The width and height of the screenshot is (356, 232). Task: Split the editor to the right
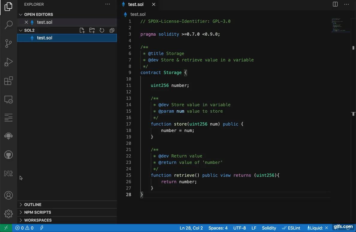pyautogui.click(x=335, y=4)
